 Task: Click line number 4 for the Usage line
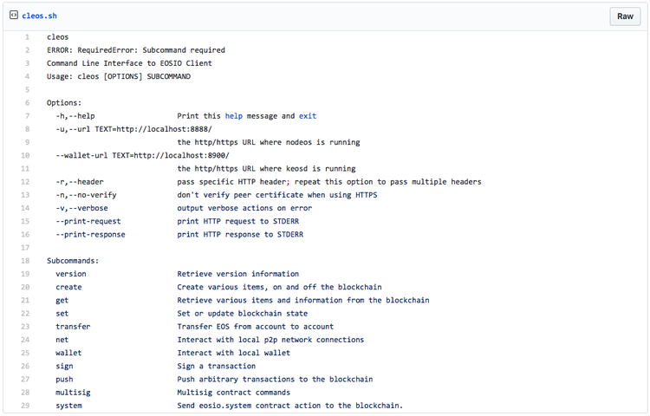point(27,76)
